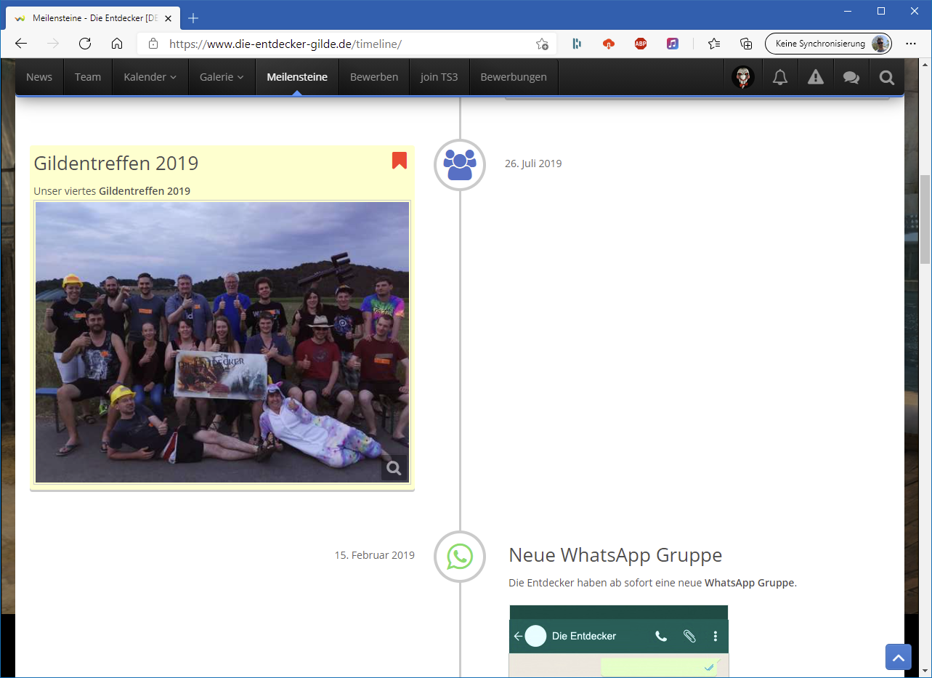Open the Bewerbungen menu item
This screenshot has width=932, height=678.
point(513,77)
